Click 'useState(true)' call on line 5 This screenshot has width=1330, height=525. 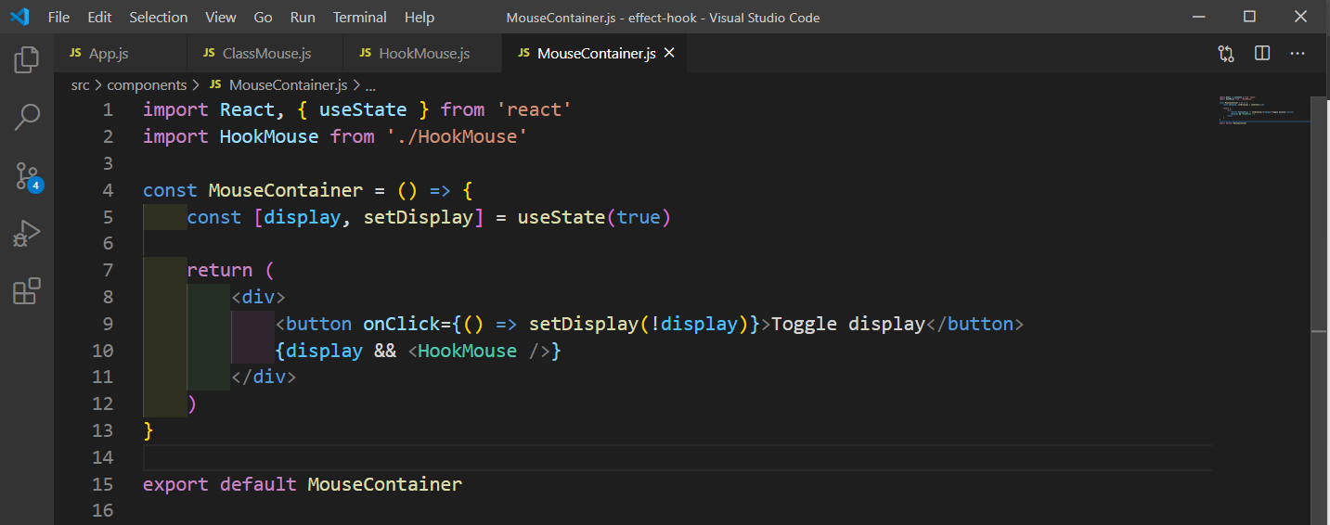click(594, 217)
